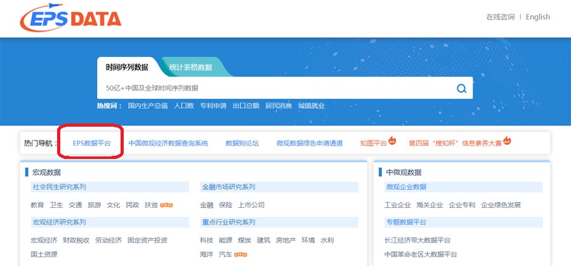Switch to 时间序列数据 tab
Viewport: 571px width, 266px height.
click(127, 67)
